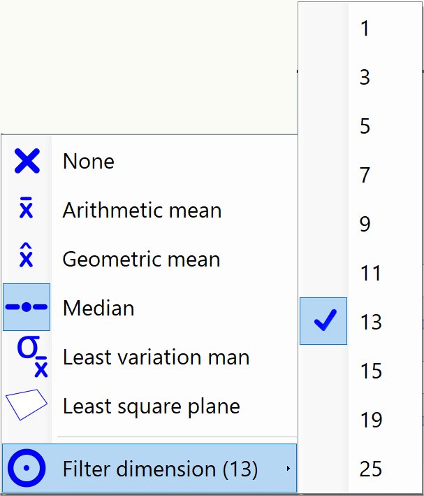Choose Least variation man option
The width and height of the screenshot is (424, 496).
[156, 357]
